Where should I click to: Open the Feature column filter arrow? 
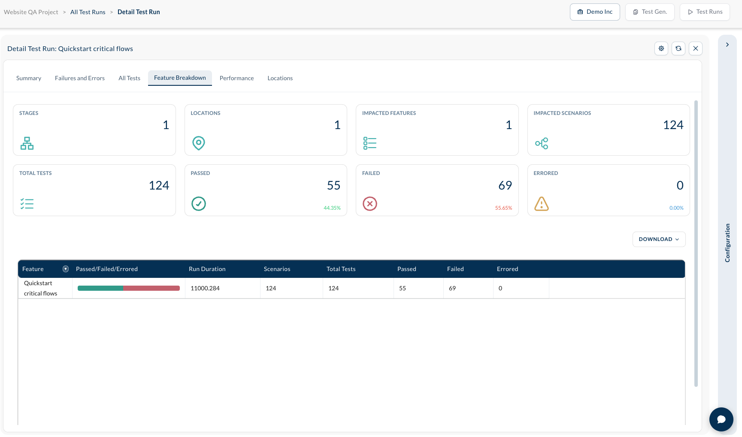[66, 269]
